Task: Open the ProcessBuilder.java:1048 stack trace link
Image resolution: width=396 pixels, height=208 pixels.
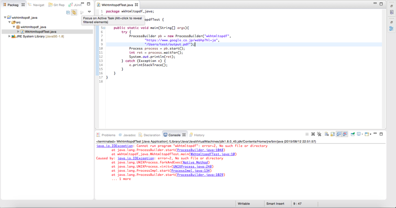Action: point(200,150)
